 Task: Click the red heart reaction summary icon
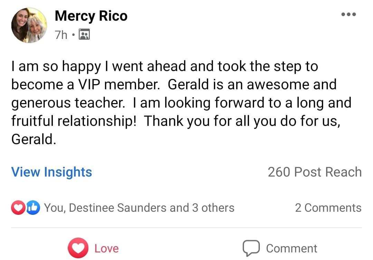(18, 208)
